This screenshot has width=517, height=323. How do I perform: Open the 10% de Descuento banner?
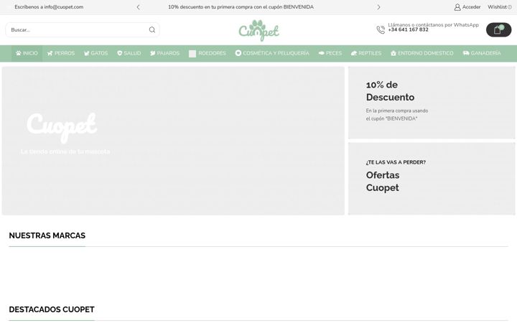pos(432,103)
